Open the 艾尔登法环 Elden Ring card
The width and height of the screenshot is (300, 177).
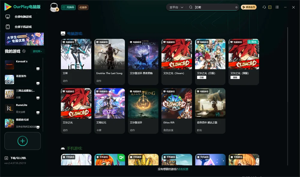[x=143, y=111]
